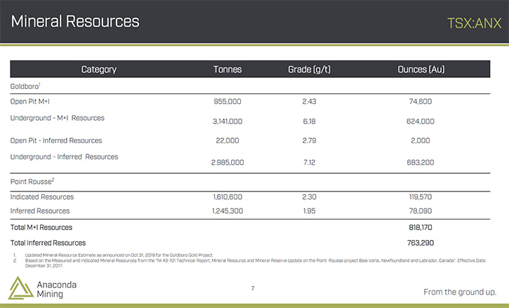Click the 1,610,600 tonnes value
The image size is (509, 308).
click(x=227, y=197)
